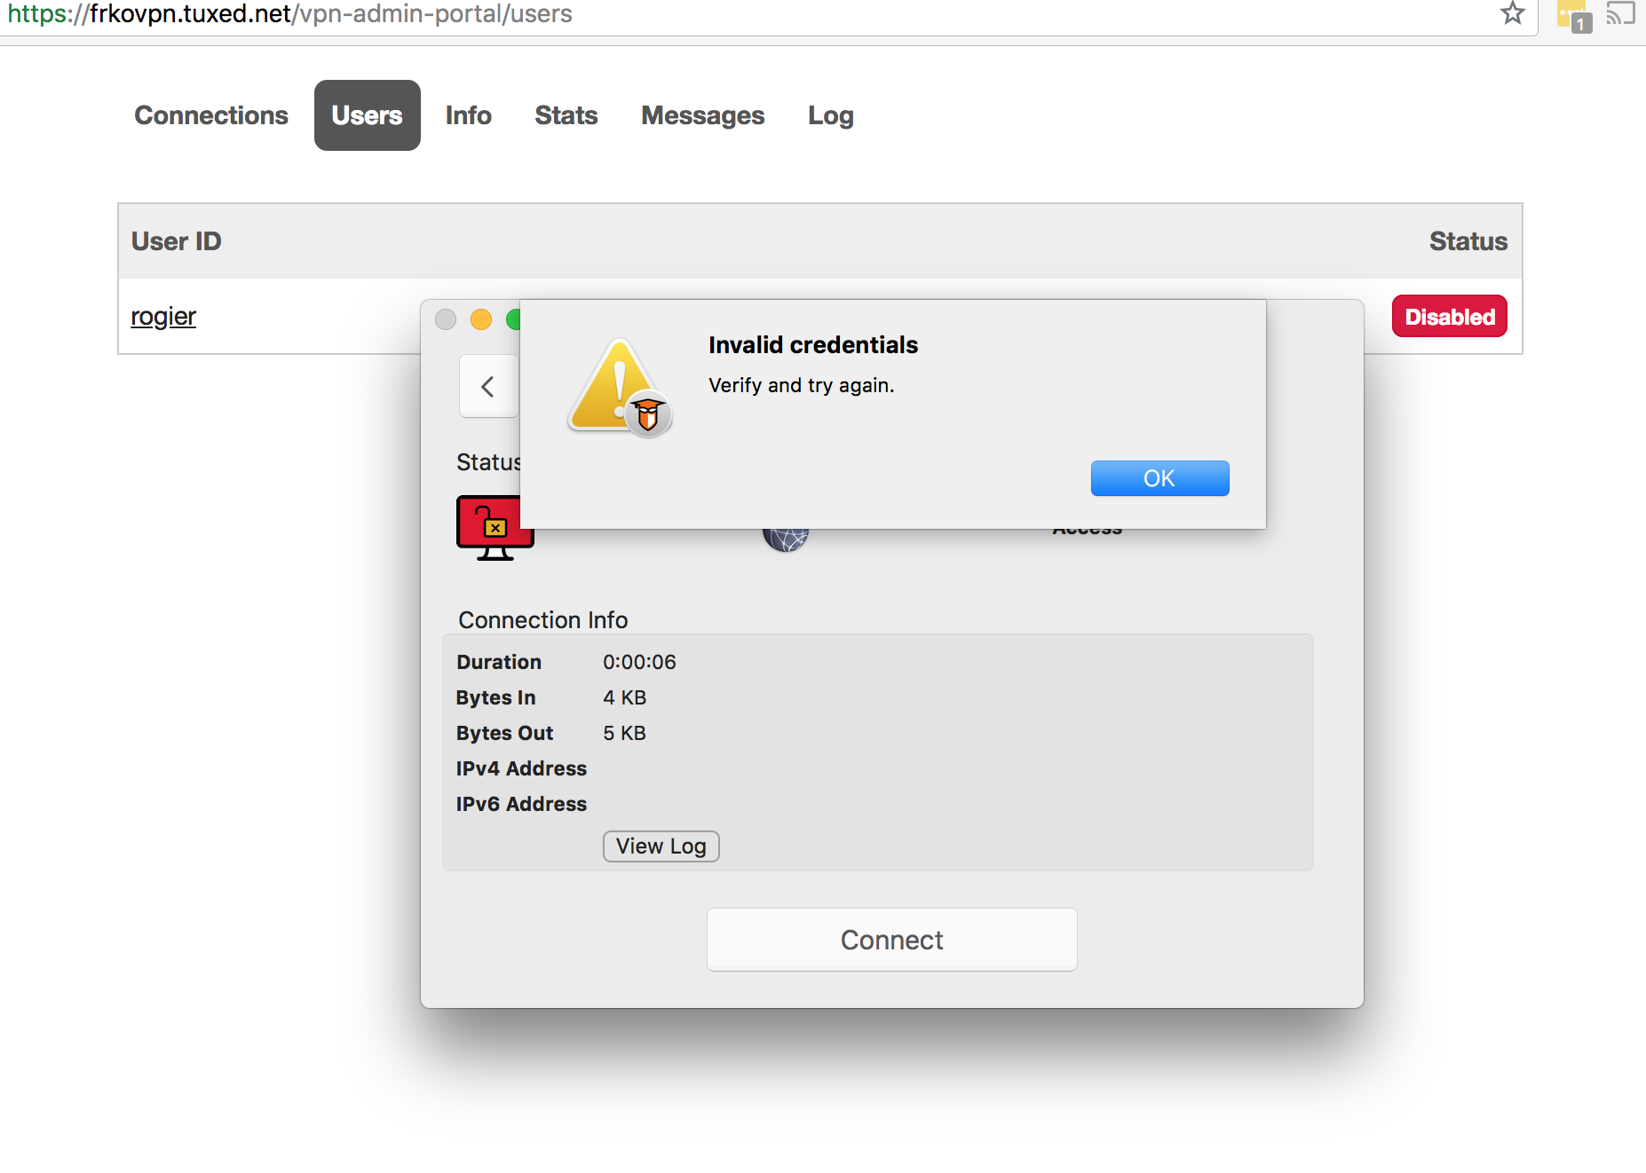
Task: Bookmark this page with the star icon
Action: [1511, 13]
